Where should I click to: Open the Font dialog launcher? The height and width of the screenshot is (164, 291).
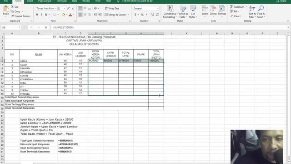pyautogui.click(x=75, y=21)
